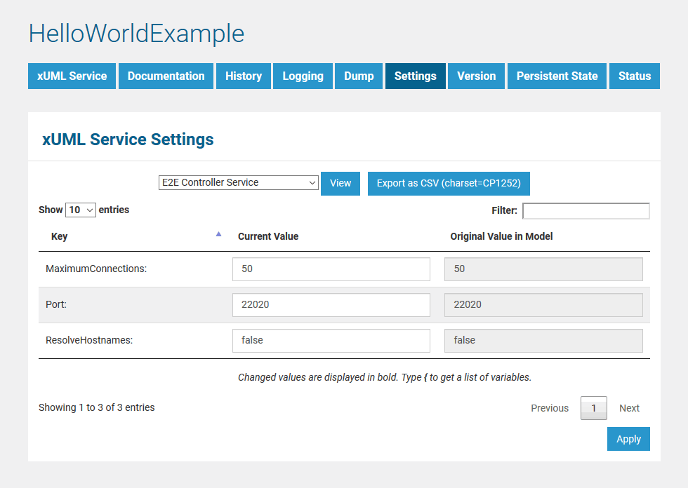Select the ResolveHostnames current value field
688x488 pixels.
point(331,341)
